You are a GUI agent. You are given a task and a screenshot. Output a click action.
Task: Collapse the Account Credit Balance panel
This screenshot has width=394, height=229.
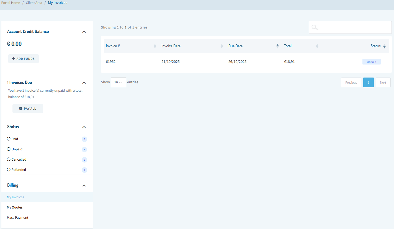pyautogui.click(x=84, y=32)
